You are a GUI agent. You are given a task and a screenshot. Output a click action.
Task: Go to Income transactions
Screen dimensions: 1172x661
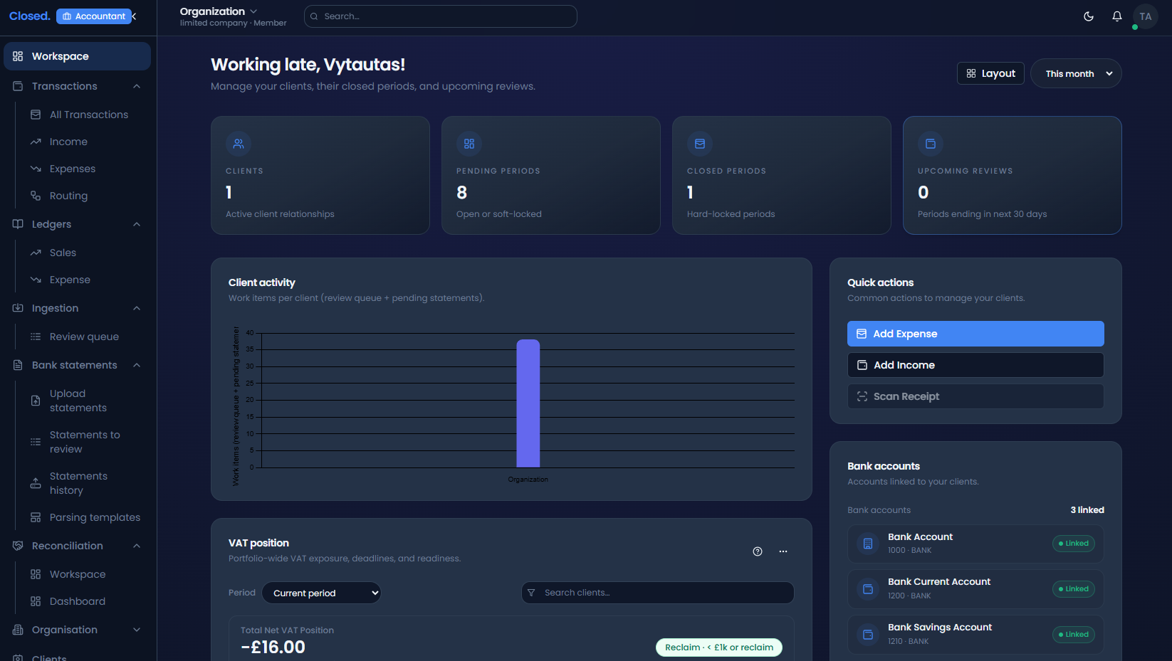(x=68, y=142)
